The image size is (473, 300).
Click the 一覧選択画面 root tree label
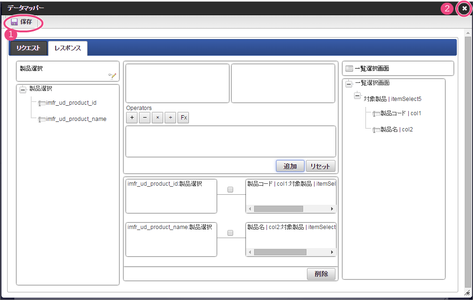373,83
